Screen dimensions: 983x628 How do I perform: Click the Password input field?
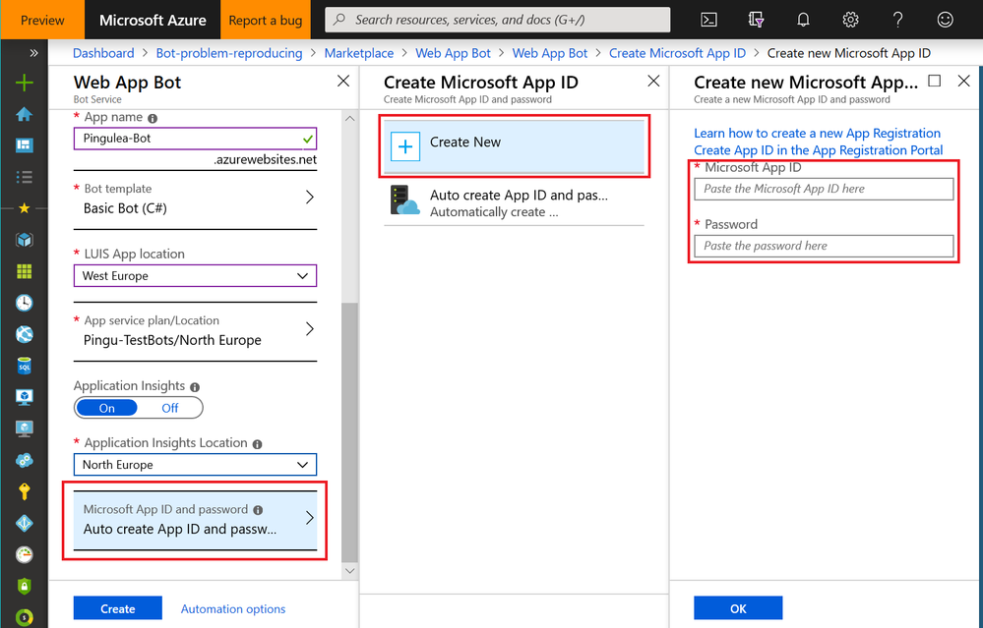pyautogui.click(x=824, y=246)
